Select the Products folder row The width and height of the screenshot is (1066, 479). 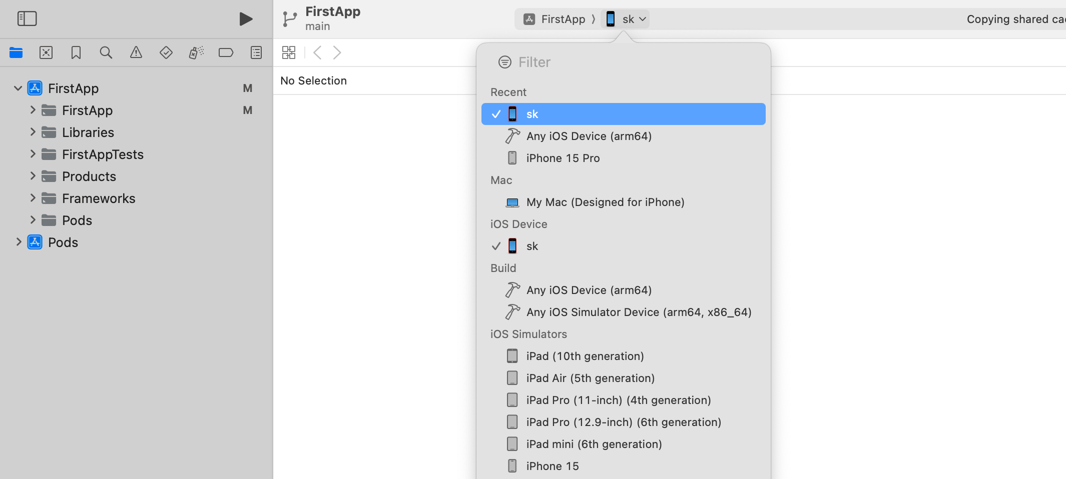coord(136,176)
